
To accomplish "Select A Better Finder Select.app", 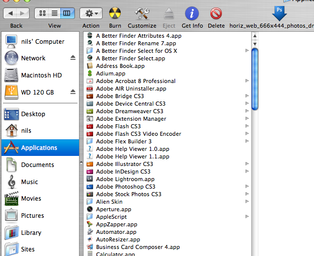I will (x=130, y=58).
